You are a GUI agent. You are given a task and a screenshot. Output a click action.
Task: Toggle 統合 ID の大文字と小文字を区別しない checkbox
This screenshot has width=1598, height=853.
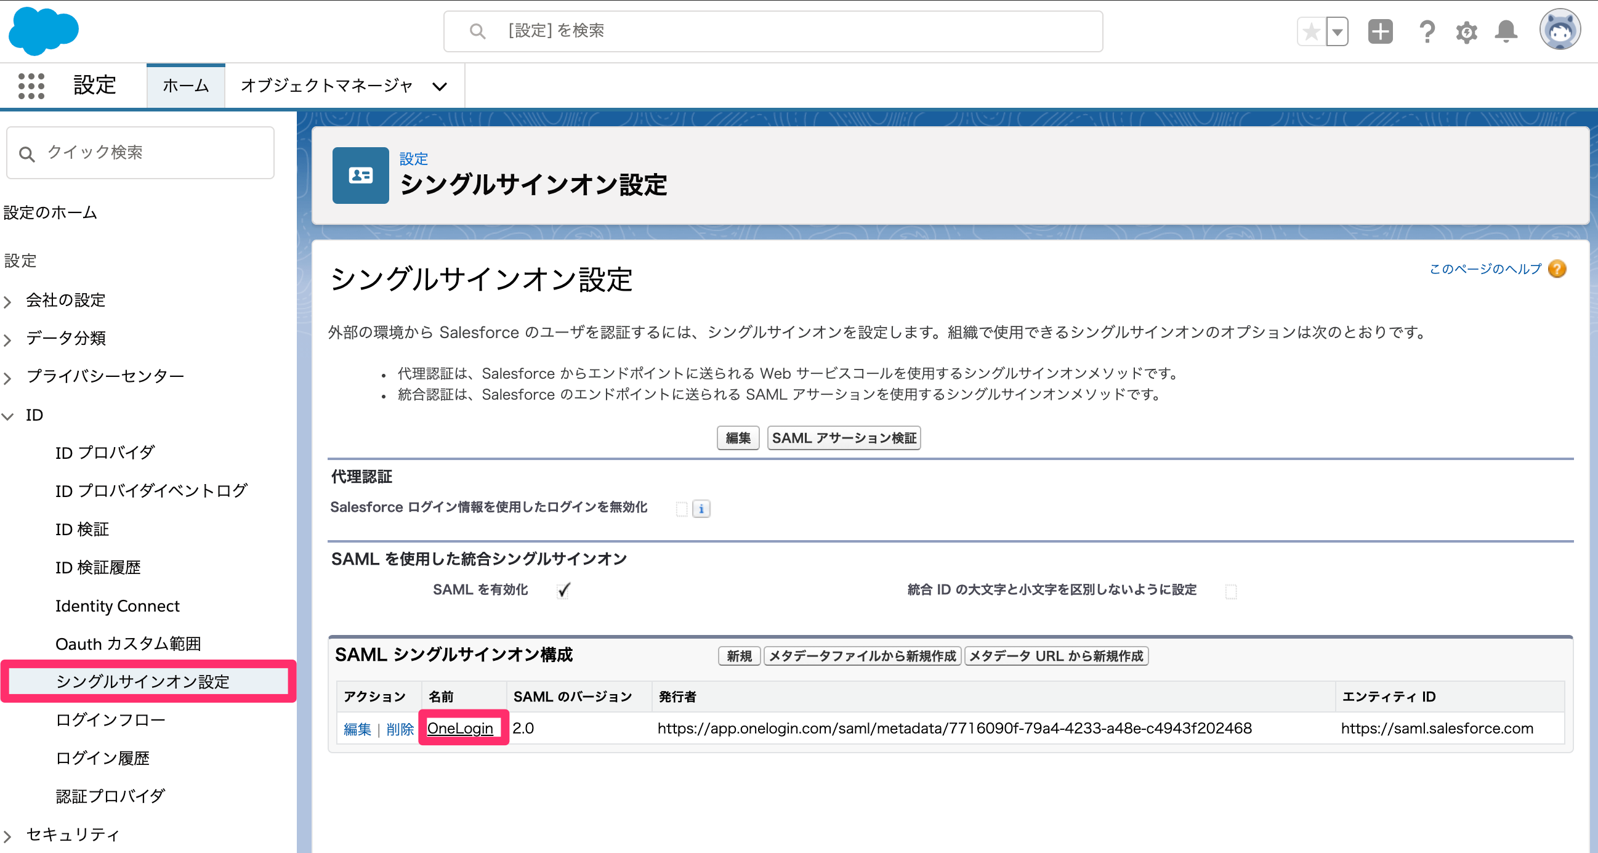(x=1232, y=591)
